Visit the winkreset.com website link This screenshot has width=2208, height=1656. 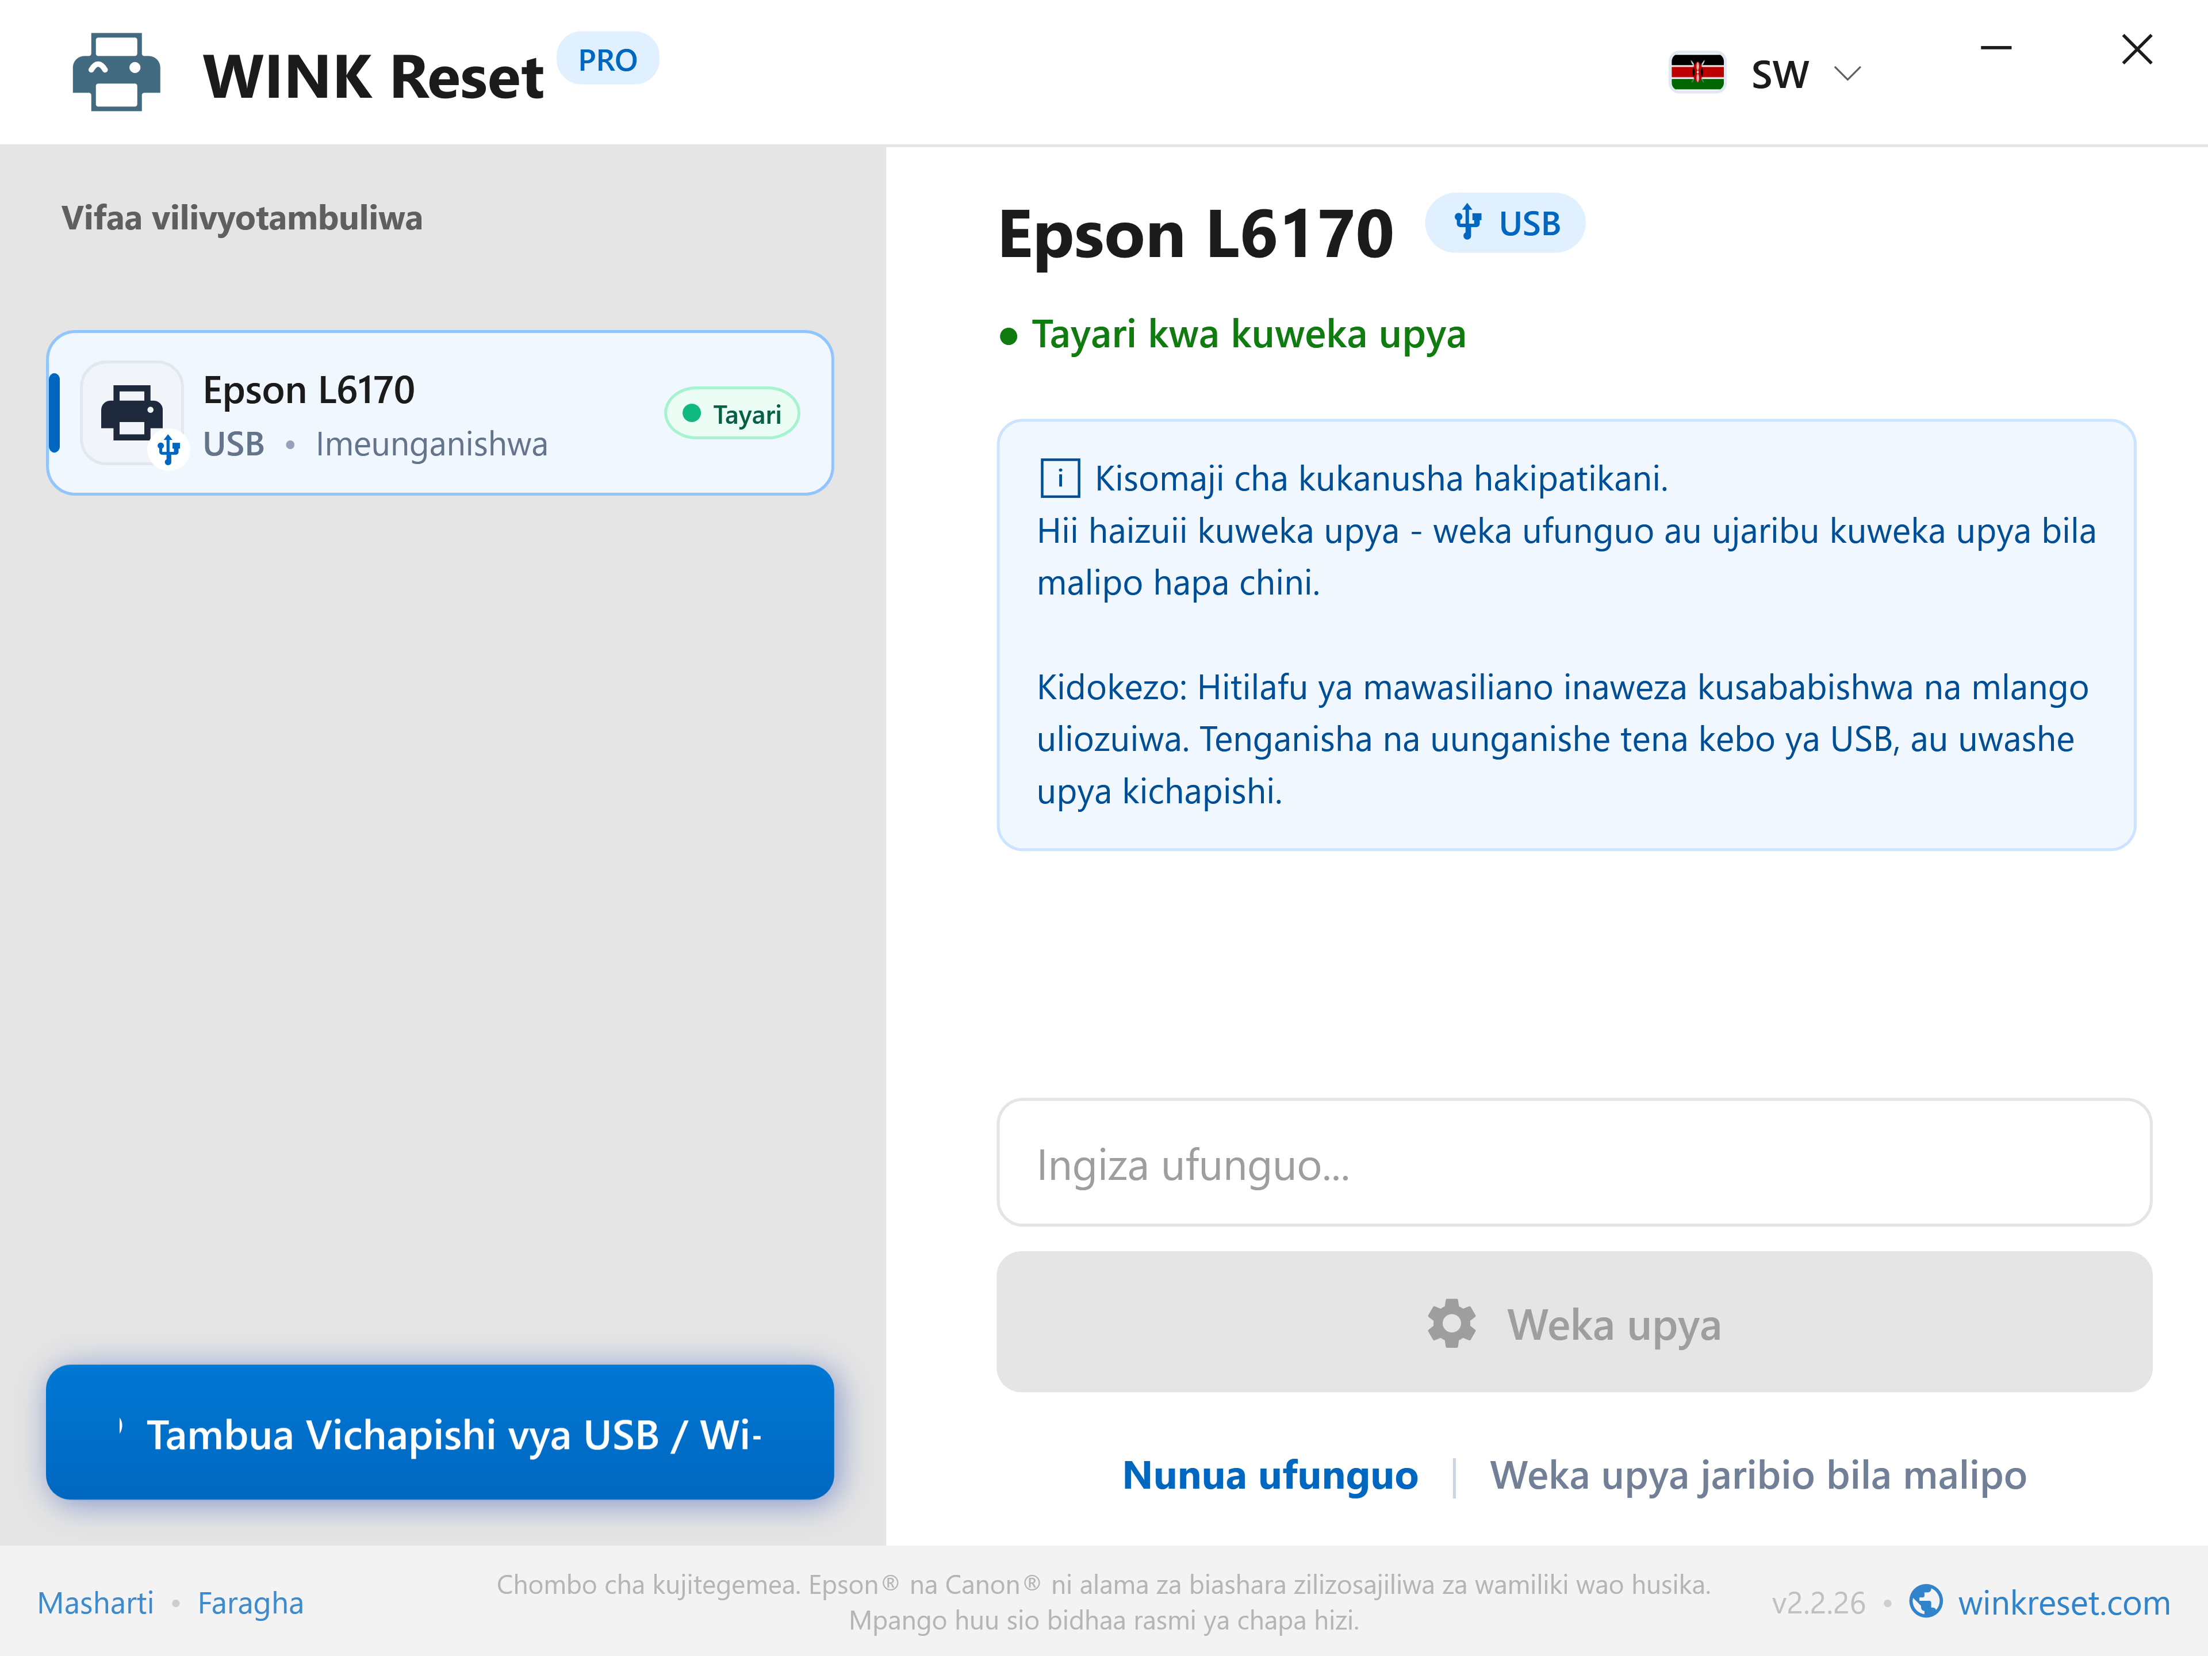click(2063, 1603)
